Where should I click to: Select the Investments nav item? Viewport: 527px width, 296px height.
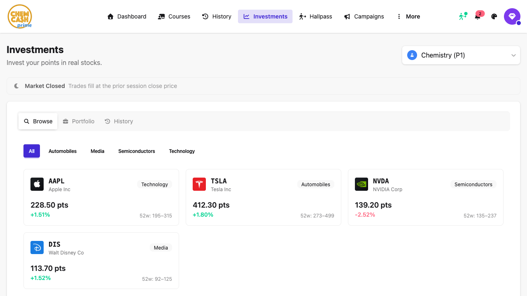tap(265, 16)
